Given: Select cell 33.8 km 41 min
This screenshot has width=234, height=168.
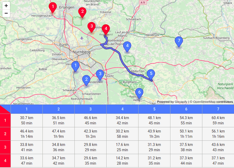Looking at the screenshot, I should [27, 147].
